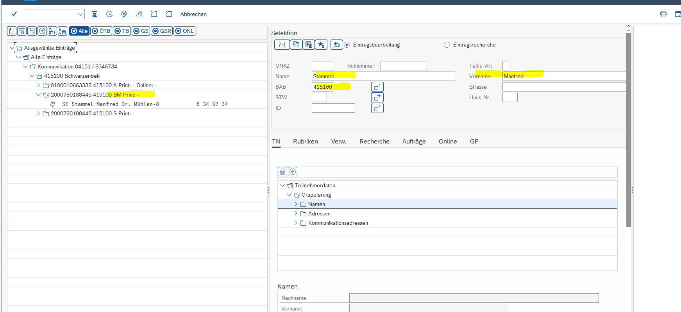This screenshot has width=681, height=312.
Task: Expand the Namen folder
Action: 296,204
